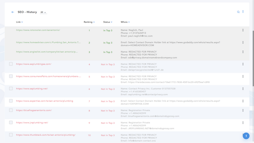Click 'In Top 3' status for rotorooter.com
The image size is (254, 143).
(108, 30)
